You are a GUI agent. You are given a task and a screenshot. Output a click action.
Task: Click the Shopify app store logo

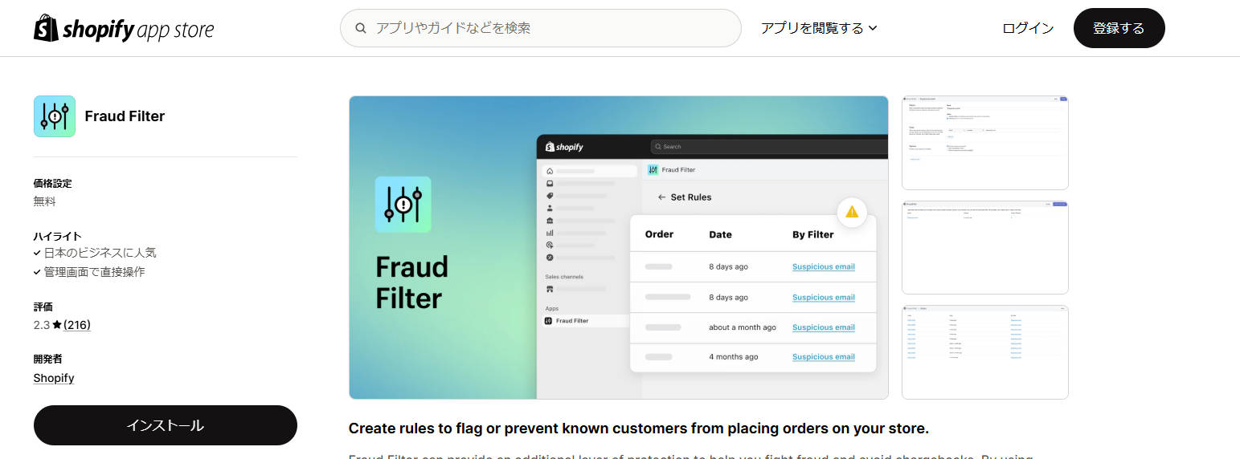pos(124,29)
